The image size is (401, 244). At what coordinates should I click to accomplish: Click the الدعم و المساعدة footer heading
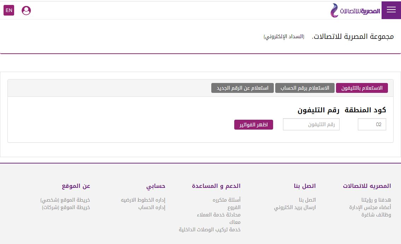coord(216,186)
